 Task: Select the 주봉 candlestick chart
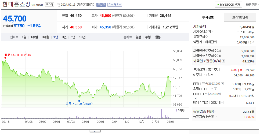[x=148, y=37]
